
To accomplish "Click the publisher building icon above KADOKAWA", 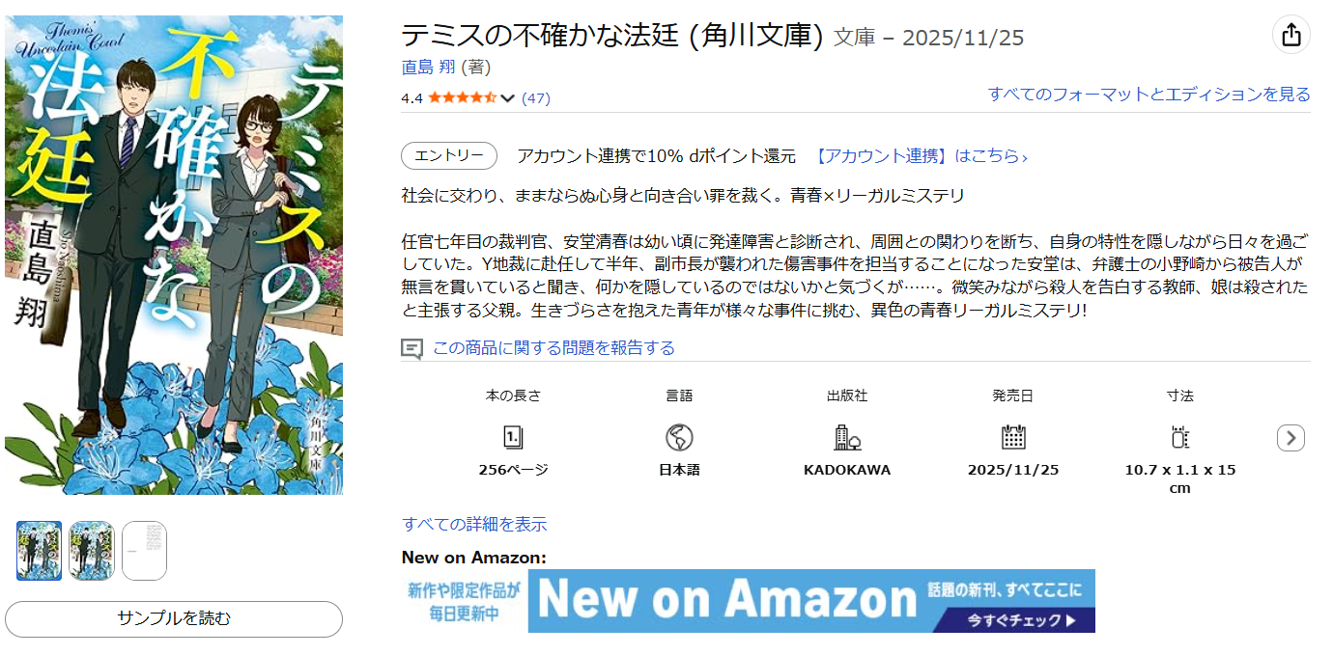I will (847, 437).
